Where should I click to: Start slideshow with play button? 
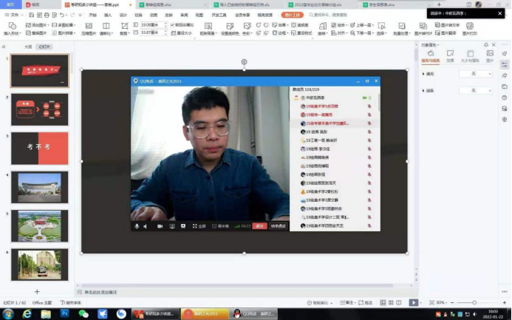pos(414,303)
